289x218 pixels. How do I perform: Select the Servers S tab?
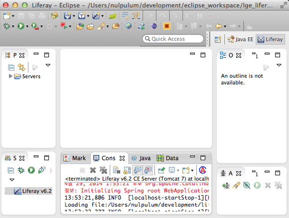pyautogui.click(x=14, y=158)
